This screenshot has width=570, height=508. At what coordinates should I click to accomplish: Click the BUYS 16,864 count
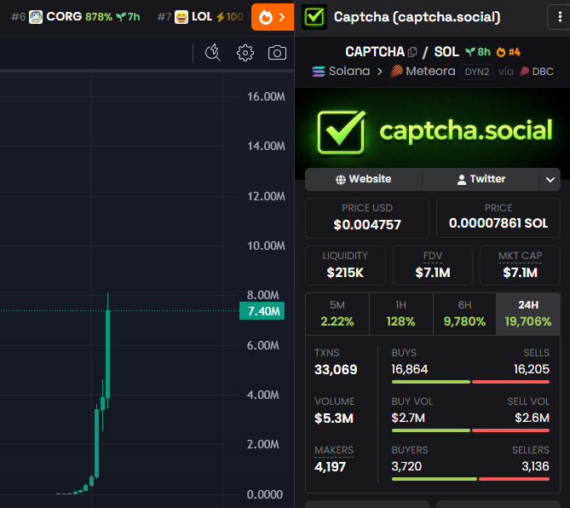click(x=410, y=369)
